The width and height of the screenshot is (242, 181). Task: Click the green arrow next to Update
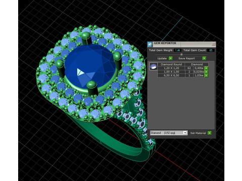(170, 58)
